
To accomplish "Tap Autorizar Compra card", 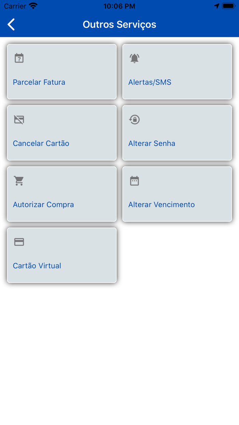I will point(61,194).
